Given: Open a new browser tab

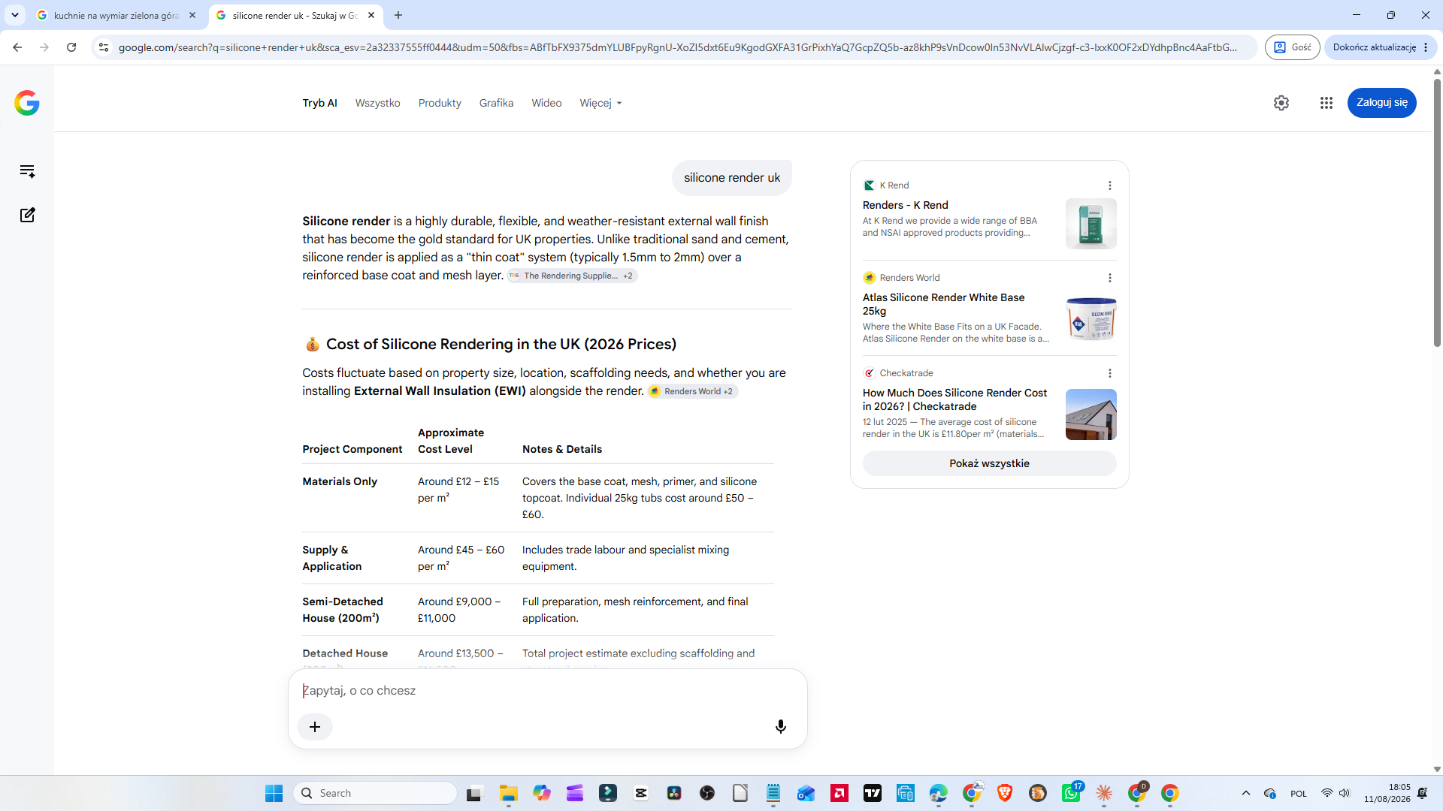Looking at the screenshot, I should tap(398, 15).
